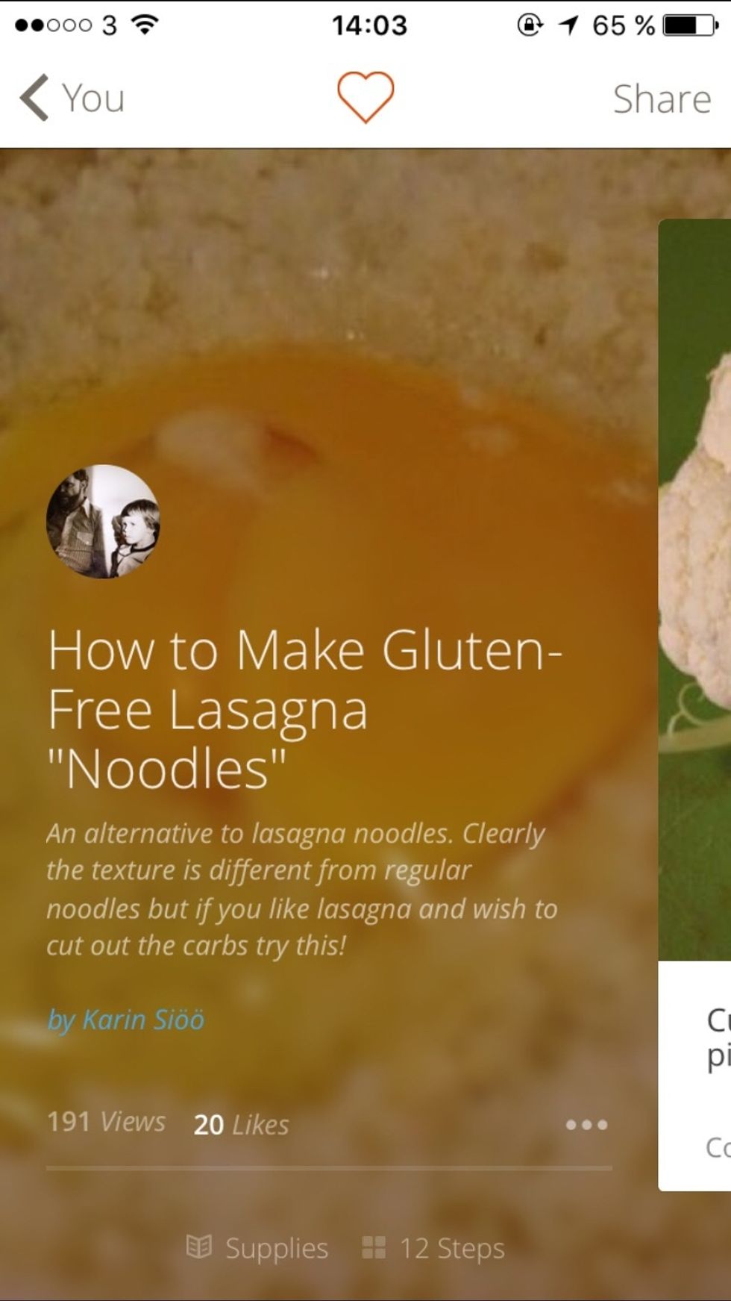
Task: Tap the 191 Views counter
Action: [x=106, y=1121]
